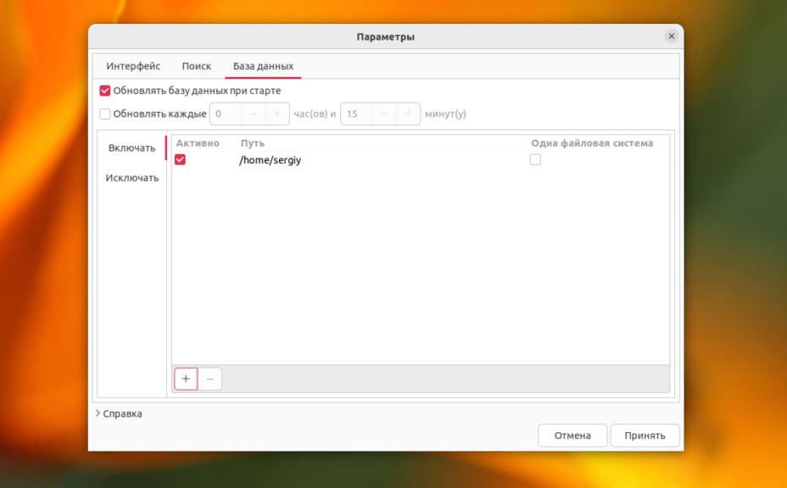Click the hours input field
This screenshot has height=488, width=787.
[x=226, y=114]
